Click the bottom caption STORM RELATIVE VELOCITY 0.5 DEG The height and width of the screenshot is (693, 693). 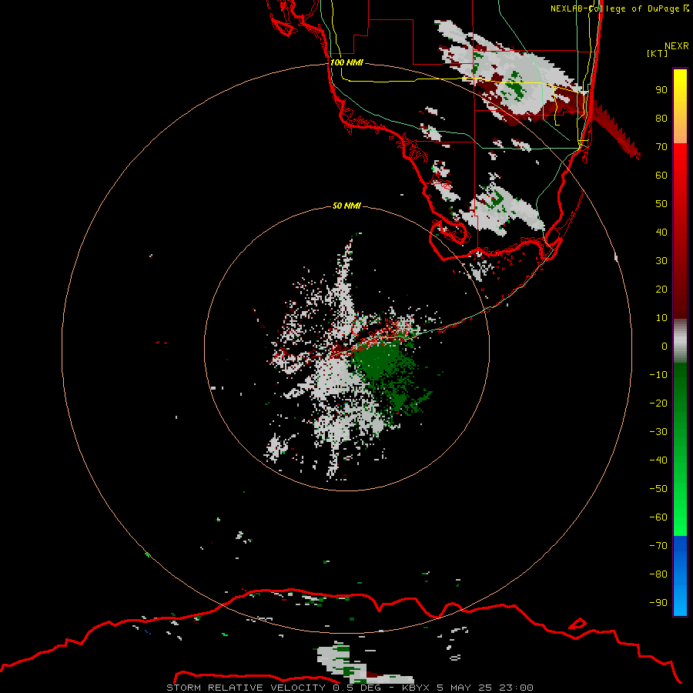273,688
